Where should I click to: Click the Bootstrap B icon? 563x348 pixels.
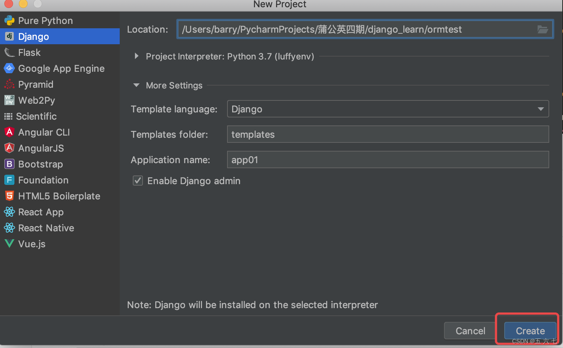point(9,164)
